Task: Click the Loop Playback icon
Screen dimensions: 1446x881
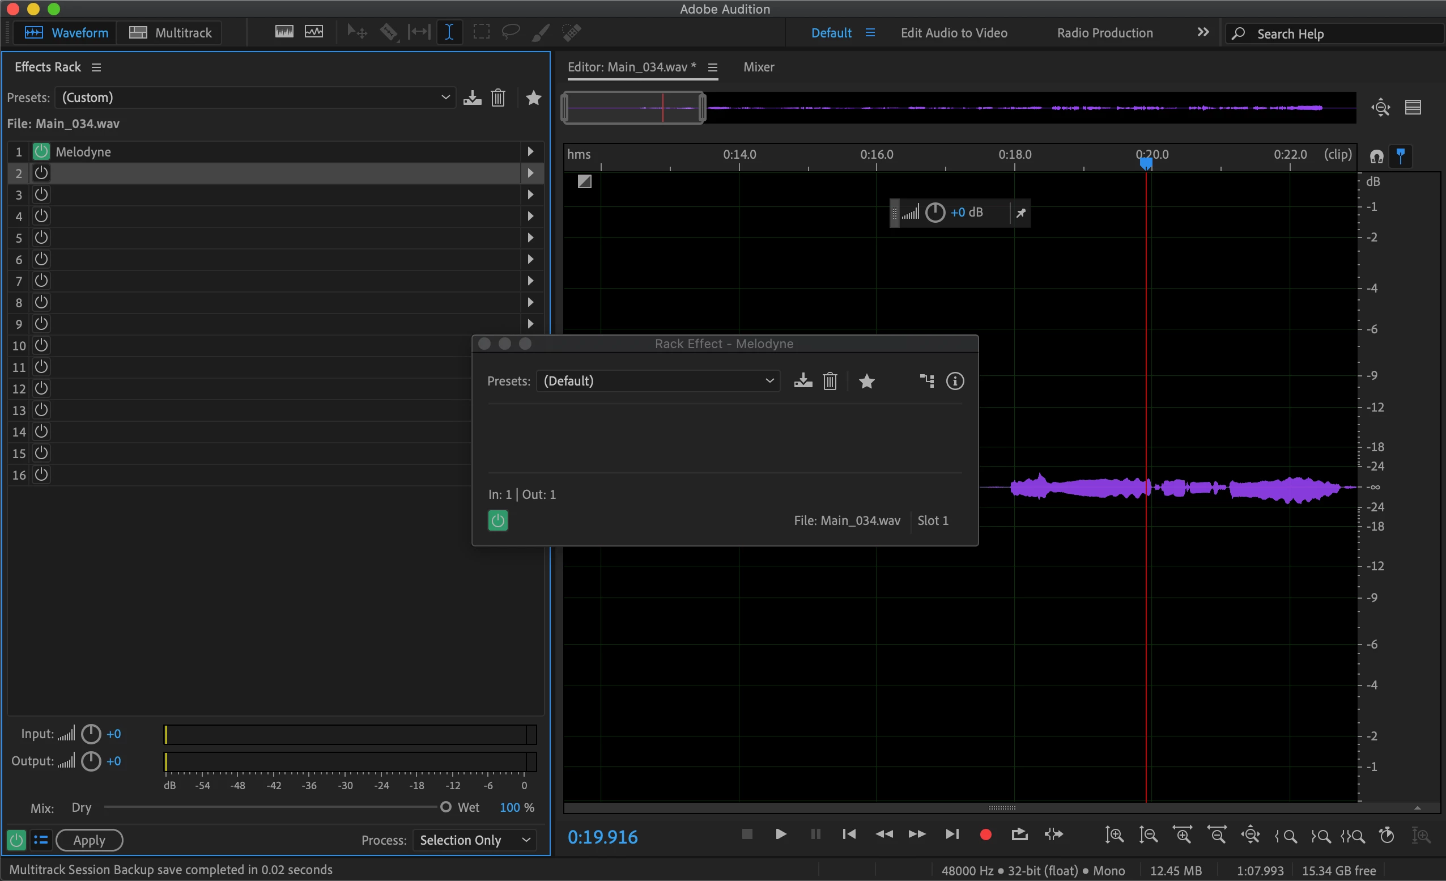Action: [1019, 835]
